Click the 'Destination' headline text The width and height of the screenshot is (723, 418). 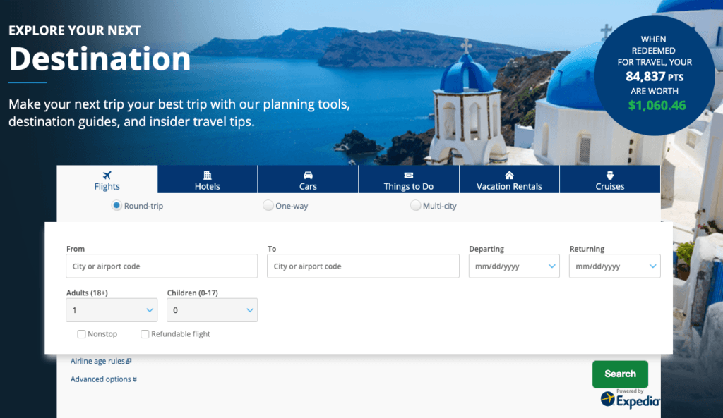(x=100, y=59)
